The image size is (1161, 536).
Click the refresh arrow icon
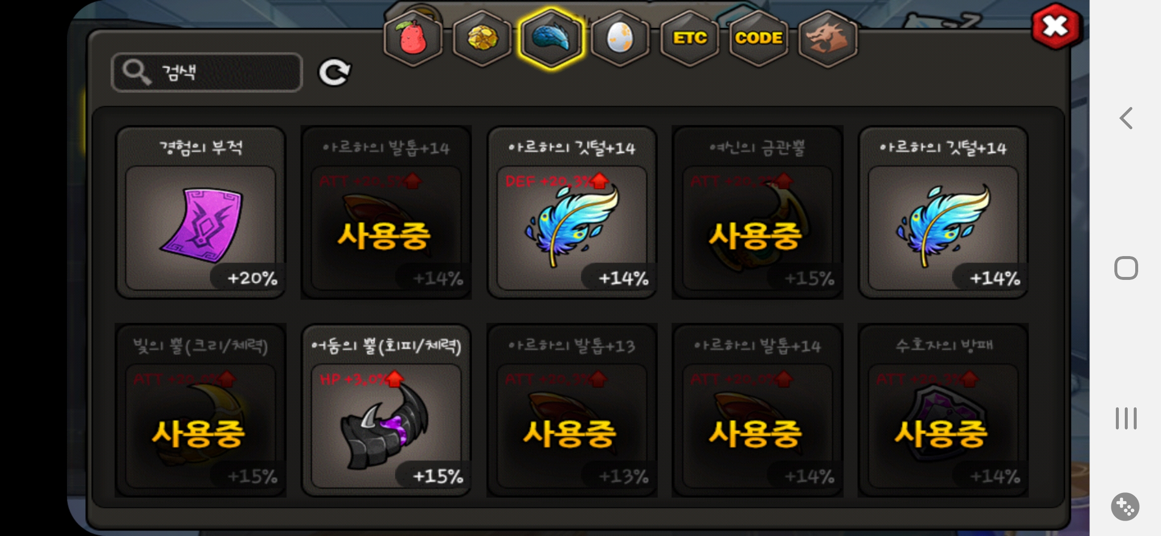pos(334,73)
